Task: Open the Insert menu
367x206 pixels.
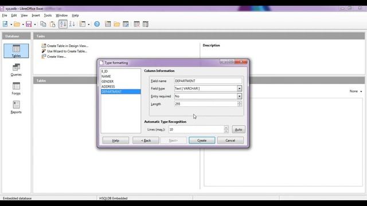Action: pos(36,15)
